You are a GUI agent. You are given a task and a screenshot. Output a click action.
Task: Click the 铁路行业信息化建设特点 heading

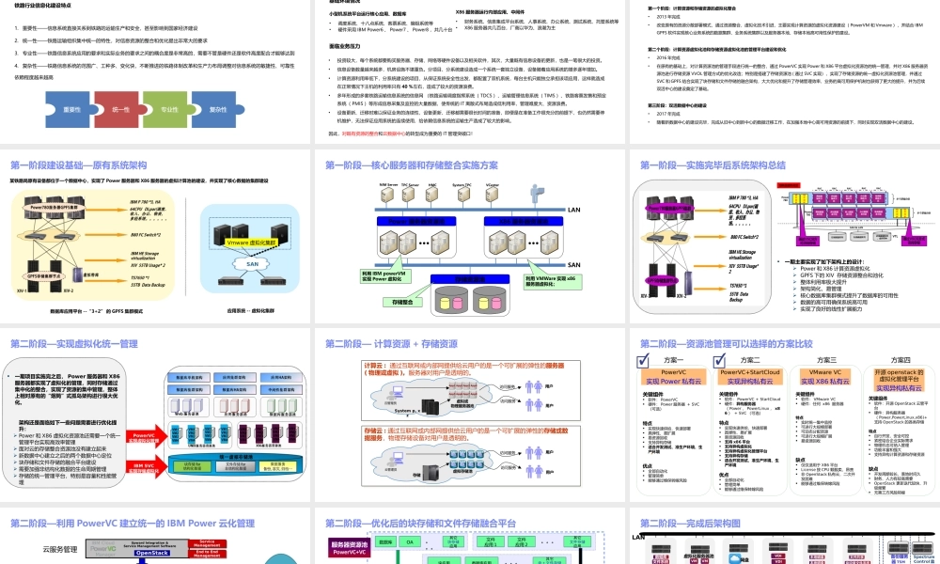tap(42, 6)
